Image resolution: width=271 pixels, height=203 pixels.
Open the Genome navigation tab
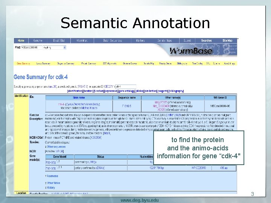38,41
